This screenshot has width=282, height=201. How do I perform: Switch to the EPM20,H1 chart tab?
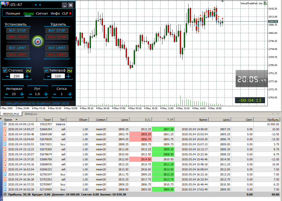coord(31,114)
